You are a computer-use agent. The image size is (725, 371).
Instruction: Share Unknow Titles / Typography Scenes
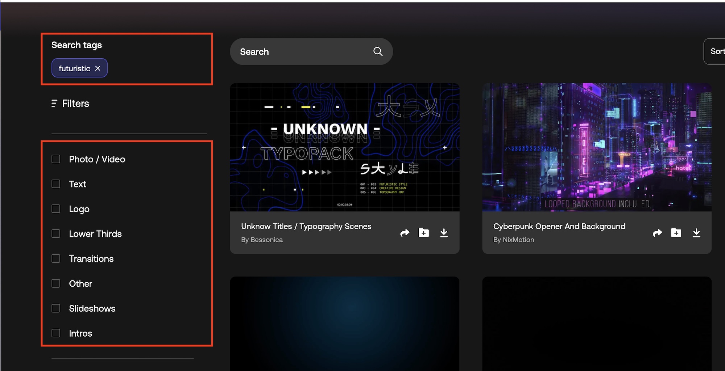(x=405, y=233)
